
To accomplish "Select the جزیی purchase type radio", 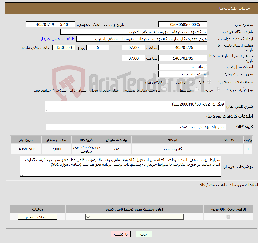I will coord(217,89).
